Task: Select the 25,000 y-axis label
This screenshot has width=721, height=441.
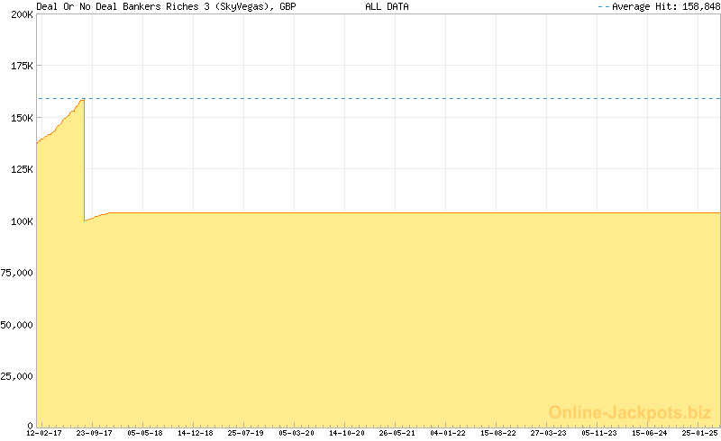Action: click(17, 375)
